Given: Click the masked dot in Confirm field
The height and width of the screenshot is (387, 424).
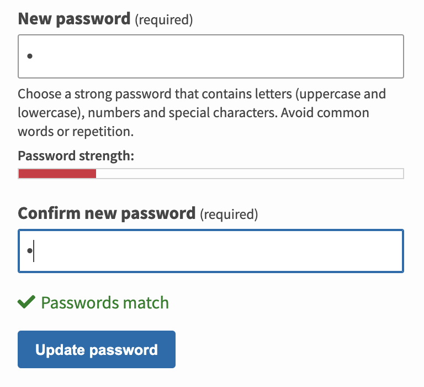Looking at the screenshot, I should click(29, 251).
